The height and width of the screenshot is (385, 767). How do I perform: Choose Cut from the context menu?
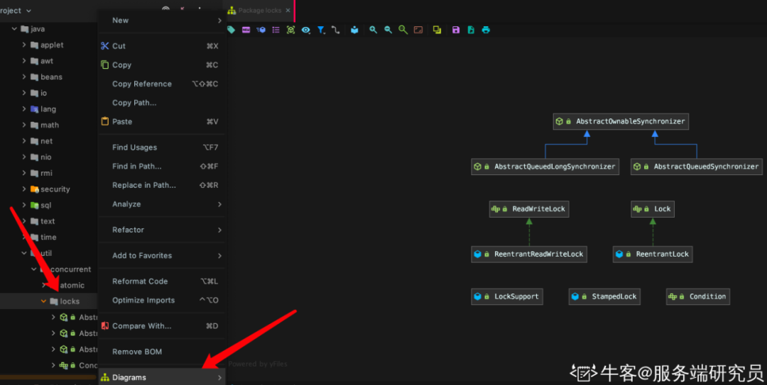click(x=162, y=46)
